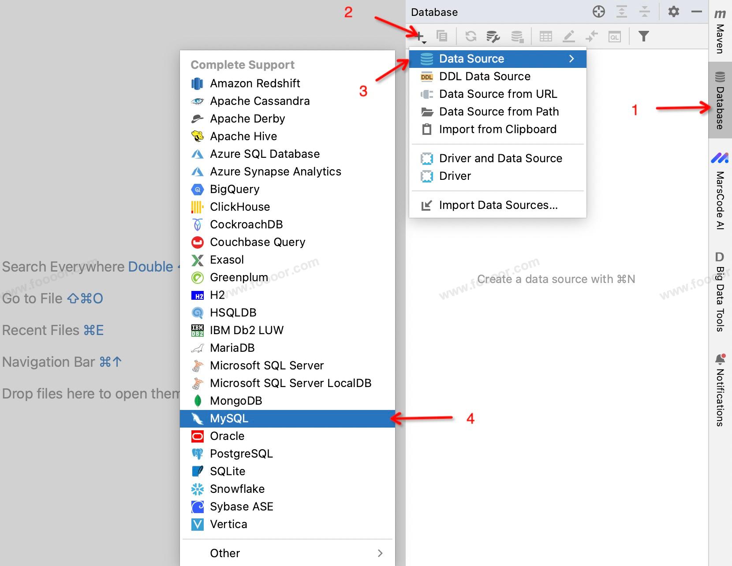The width and height of the screenshot is (732, 566).
Task: Click the Refresh icon in Database toolbar
Action: coord(471,37)
